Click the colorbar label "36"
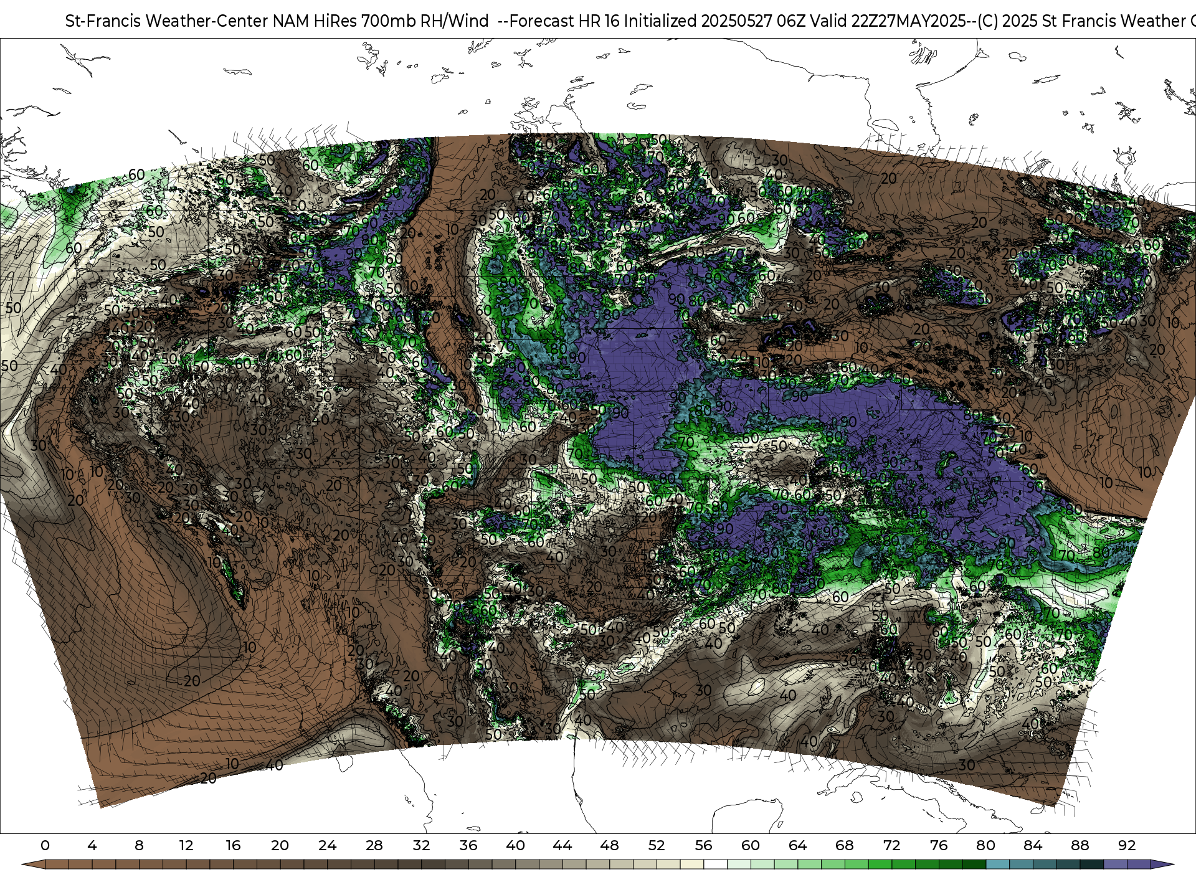Image resolution: width=1196 pixels, height=872 pixels. [x=468, y=845]
